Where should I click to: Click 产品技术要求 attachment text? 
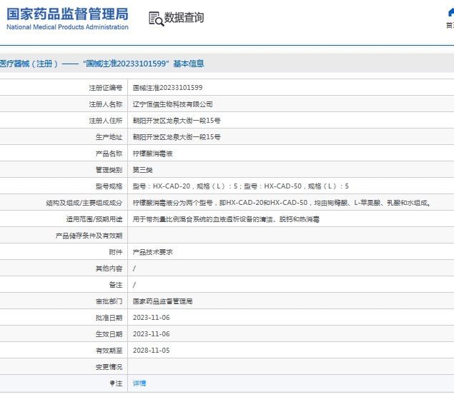tap(152, 252)
